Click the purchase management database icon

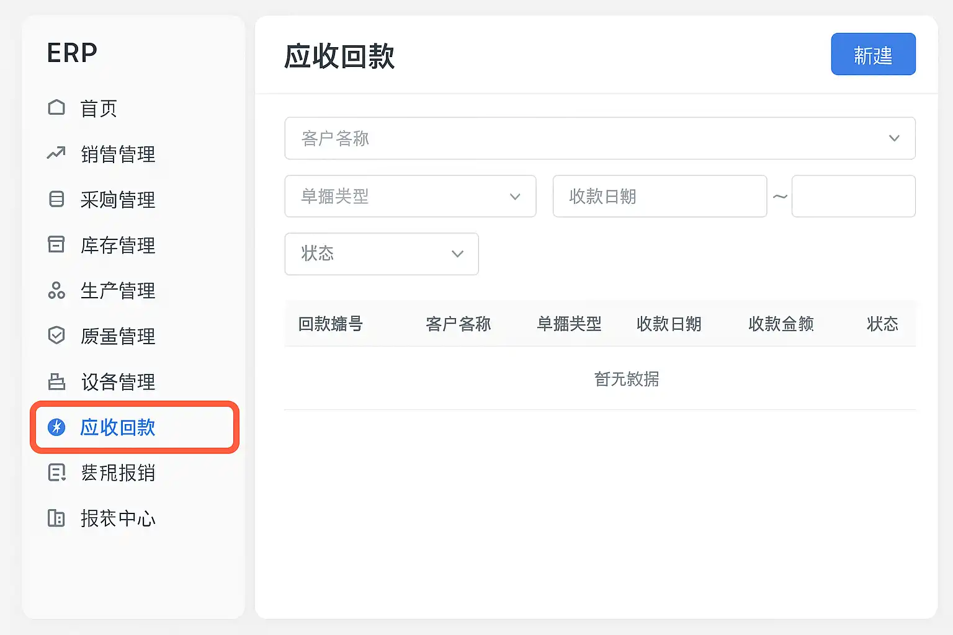coord(56,199)
